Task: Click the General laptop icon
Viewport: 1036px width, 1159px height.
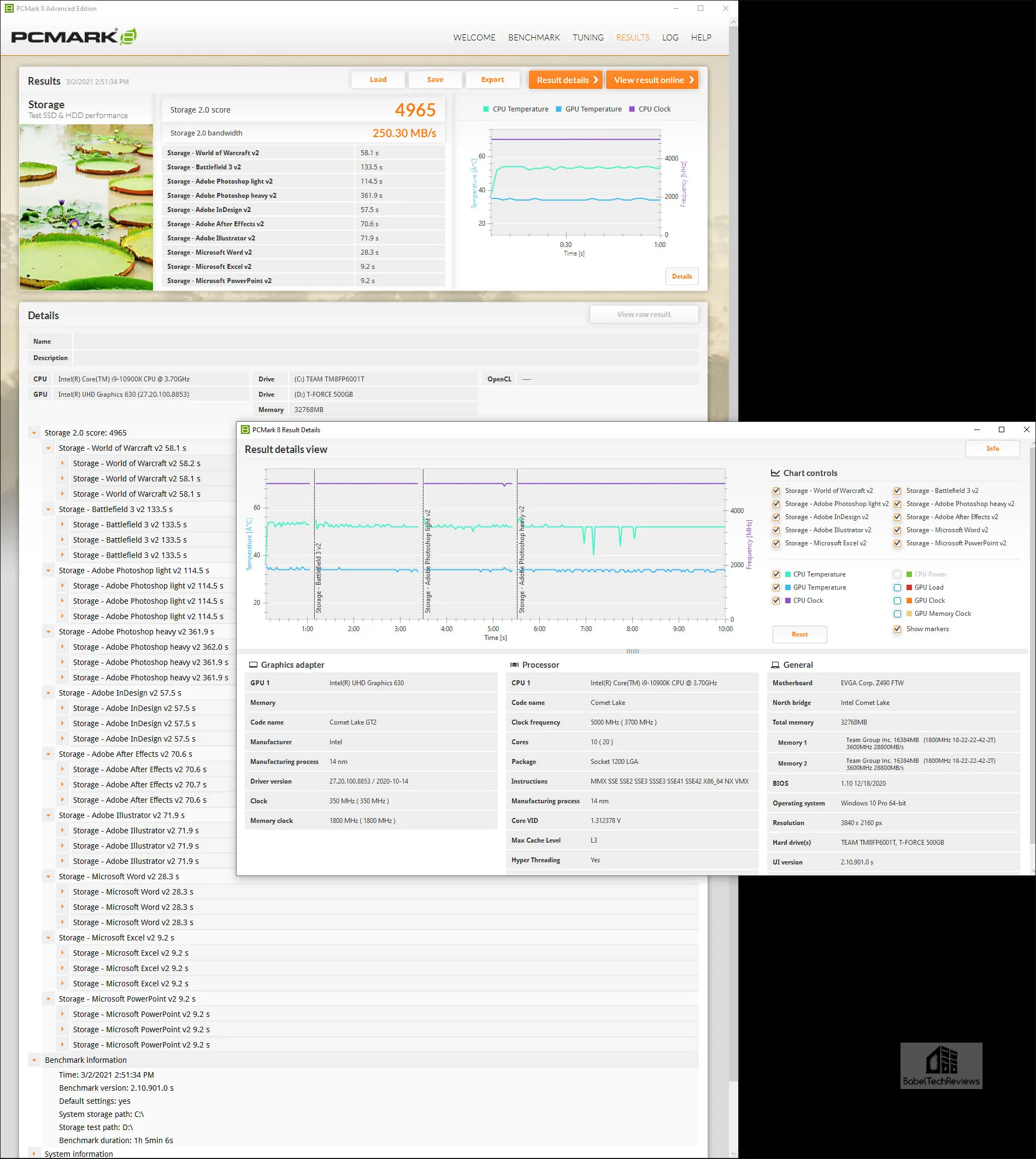Action: (775, 665)
